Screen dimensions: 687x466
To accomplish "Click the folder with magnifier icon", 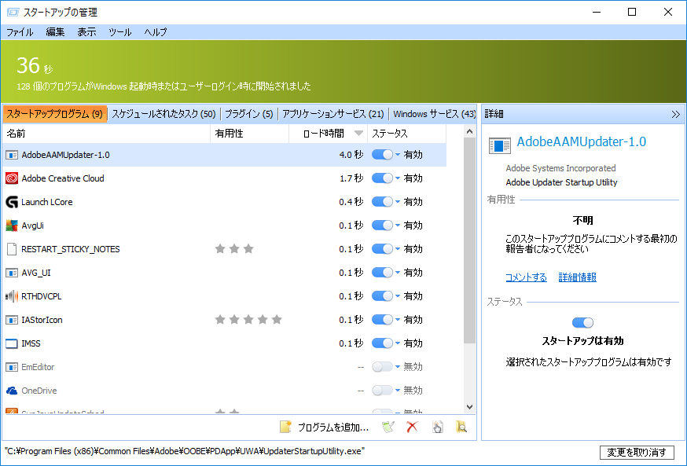I will click(461, 427).
